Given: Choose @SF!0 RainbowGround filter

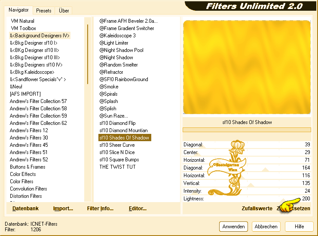Looking at the screenshot, I should click(124, 79).
